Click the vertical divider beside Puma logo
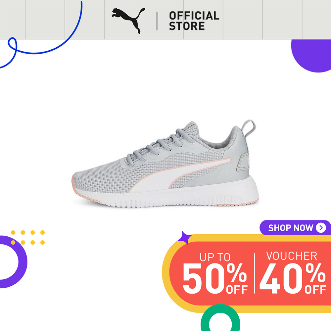The image size is (331, 331). tap(157, 21)
